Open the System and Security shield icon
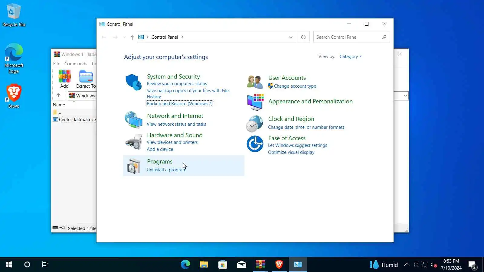Screen dimensions: 484x272 coord(133,82)
